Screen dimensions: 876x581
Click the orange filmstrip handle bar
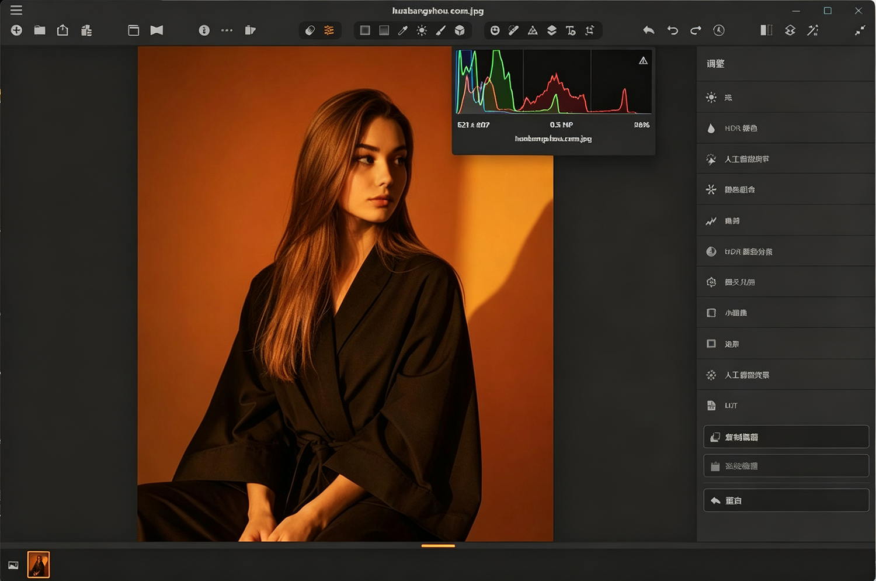click(438, 546)
